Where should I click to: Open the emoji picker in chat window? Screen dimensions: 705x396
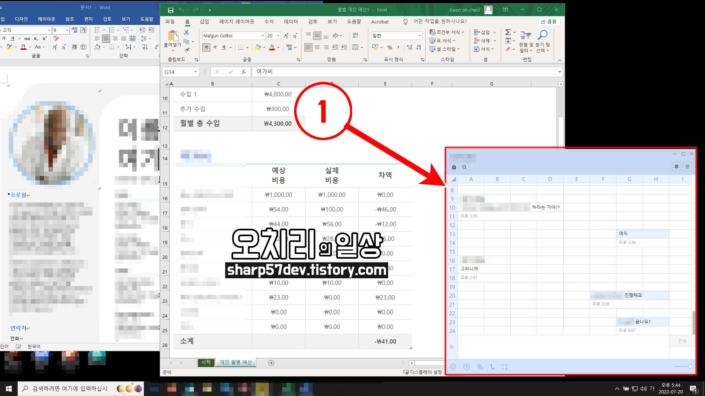[453, 367]
